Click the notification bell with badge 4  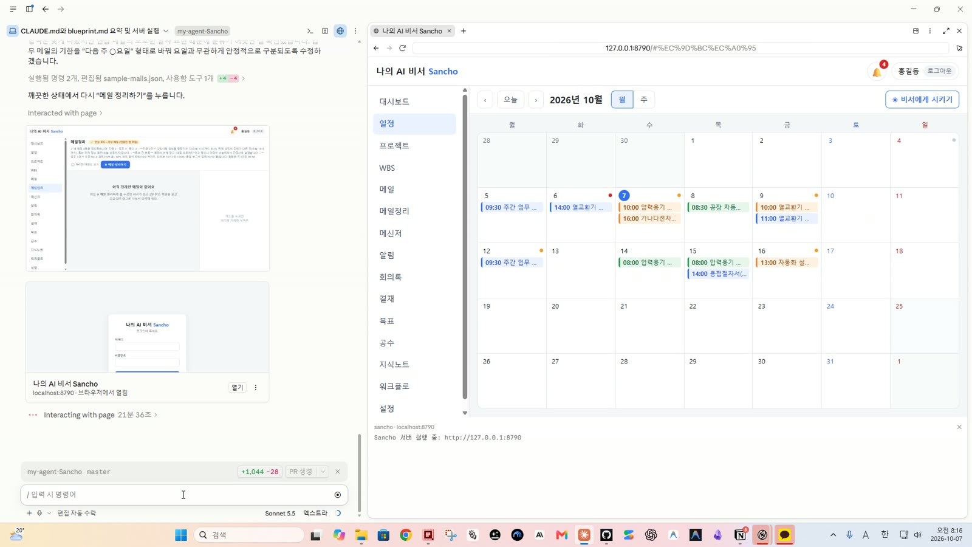[x=877, y=71]
